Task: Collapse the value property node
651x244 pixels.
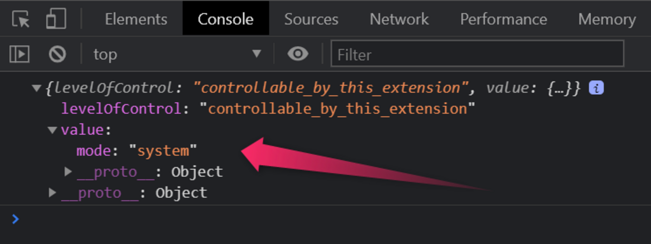Action: (x=52, y=130)
